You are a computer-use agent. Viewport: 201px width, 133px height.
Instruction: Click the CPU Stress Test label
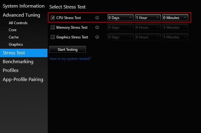69,18
